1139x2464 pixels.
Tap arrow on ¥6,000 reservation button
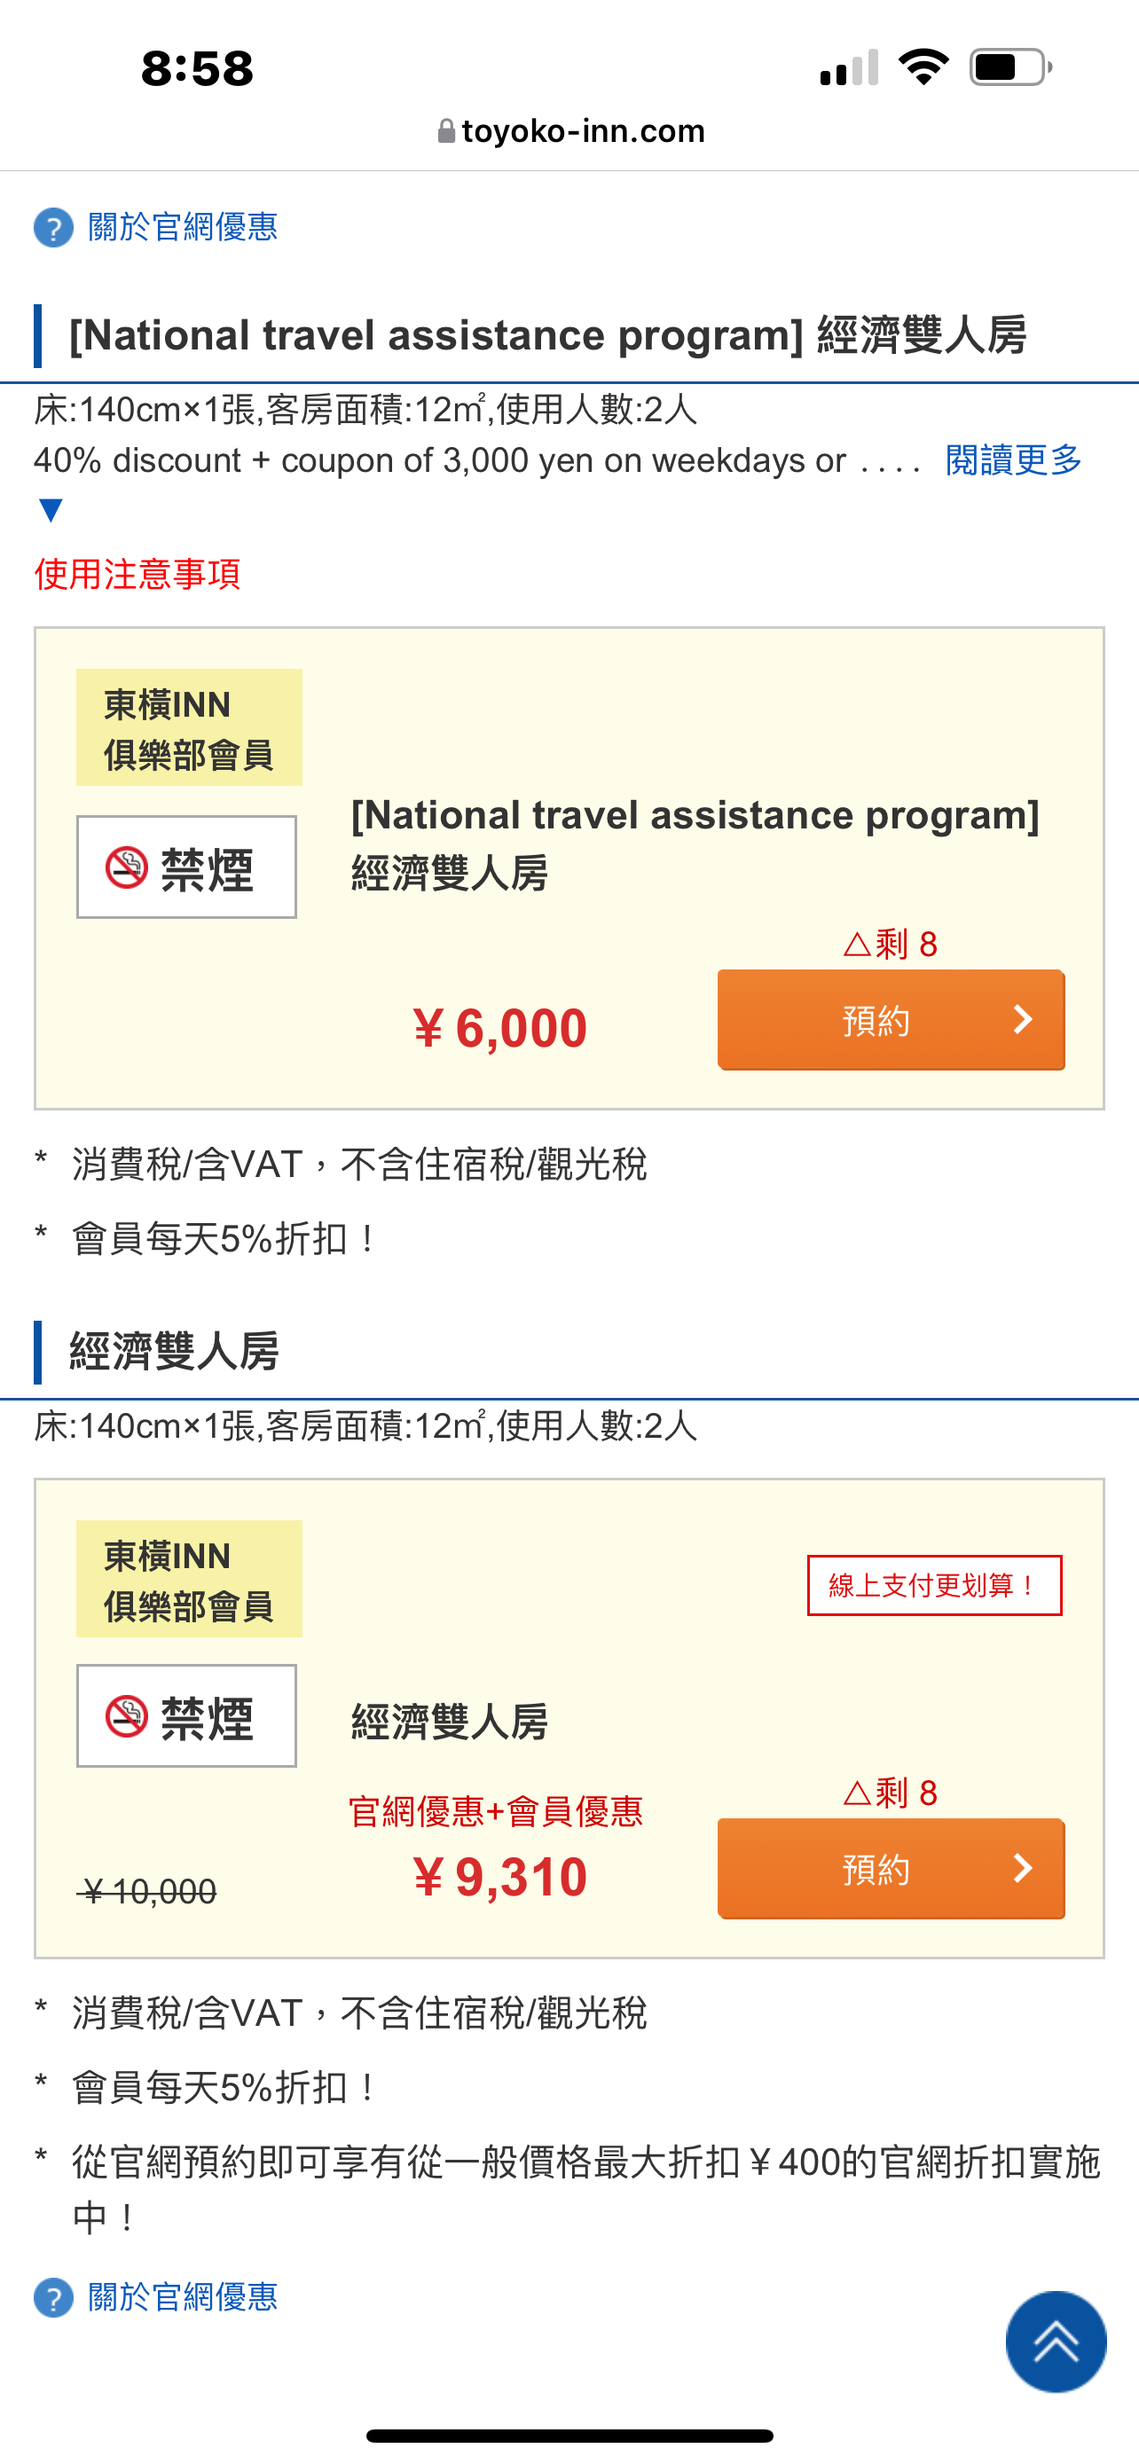[x=1022, y=1020]
